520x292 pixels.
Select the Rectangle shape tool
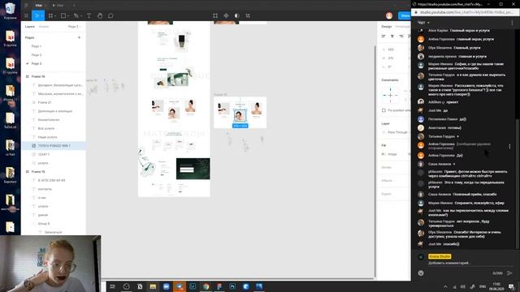[63, 15]
